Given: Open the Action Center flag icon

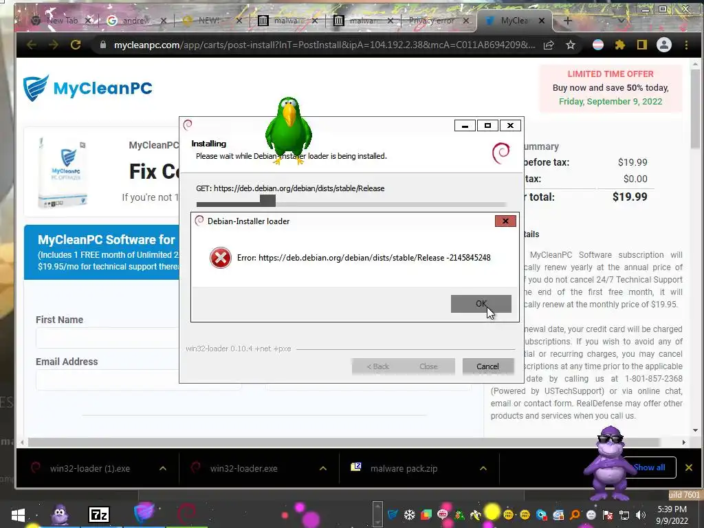Looking at the screenshot, I should tap(608, 514).
